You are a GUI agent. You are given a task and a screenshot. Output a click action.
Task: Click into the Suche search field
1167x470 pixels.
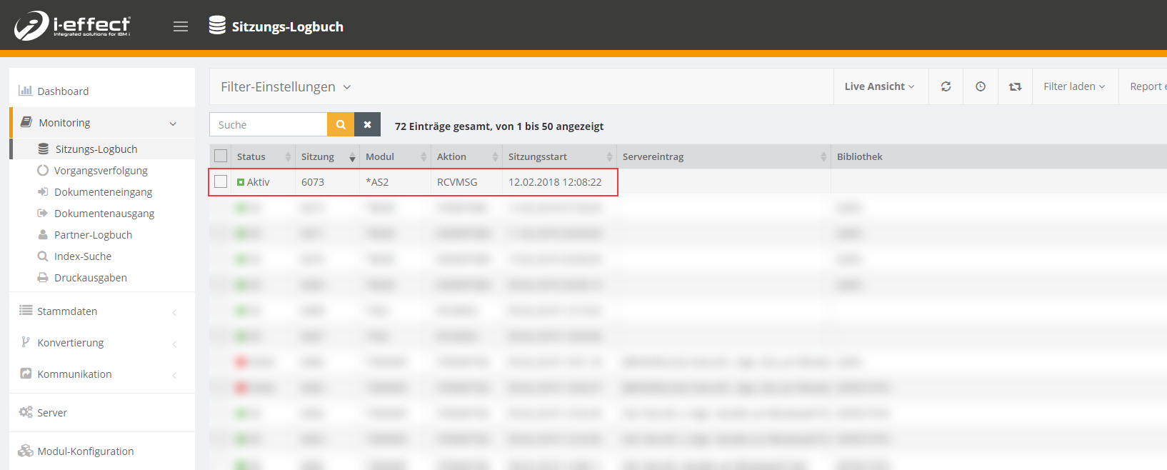(x=269, y=124)
